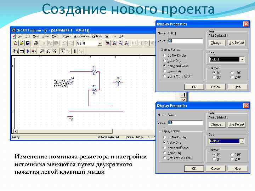Select Name Only in FREQ dialog
This screenshot has width=255, height=191.
(x=165, y=71)
